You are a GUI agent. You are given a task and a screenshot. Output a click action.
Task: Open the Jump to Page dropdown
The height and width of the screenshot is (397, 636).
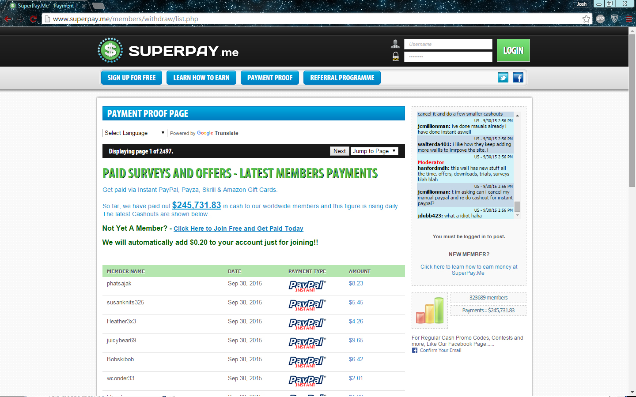tap(374, 151)
